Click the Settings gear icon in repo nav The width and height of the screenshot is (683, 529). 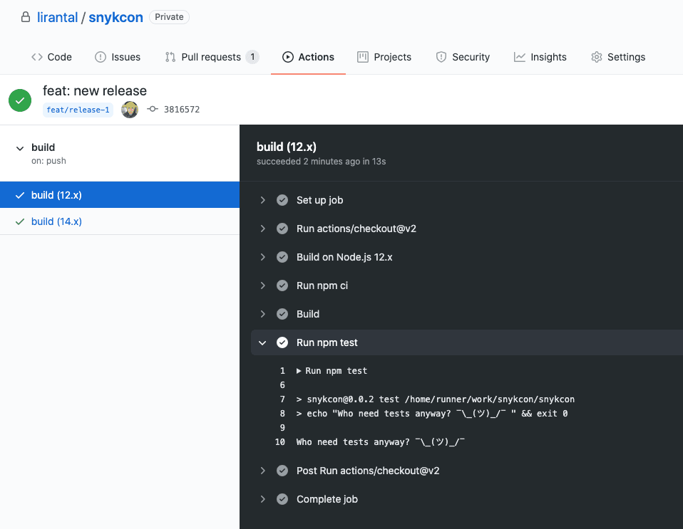pyautogui.click(x=596, y=57)
